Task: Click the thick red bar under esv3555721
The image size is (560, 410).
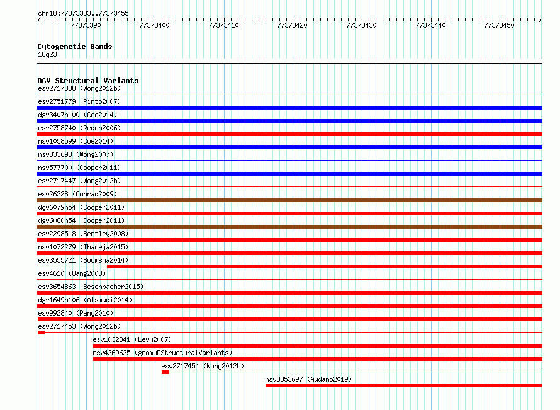Action: (x=325, y=266)
